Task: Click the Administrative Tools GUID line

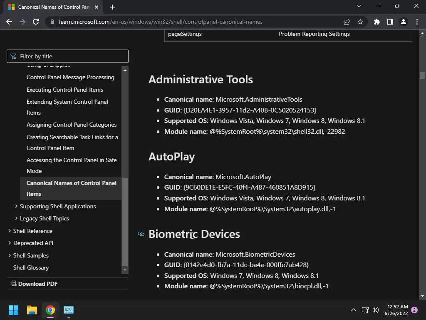Action: pos(240,110)
